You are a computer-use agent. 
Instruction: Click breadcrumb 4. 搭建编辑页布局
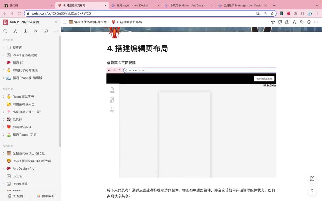tap(127, 22)
